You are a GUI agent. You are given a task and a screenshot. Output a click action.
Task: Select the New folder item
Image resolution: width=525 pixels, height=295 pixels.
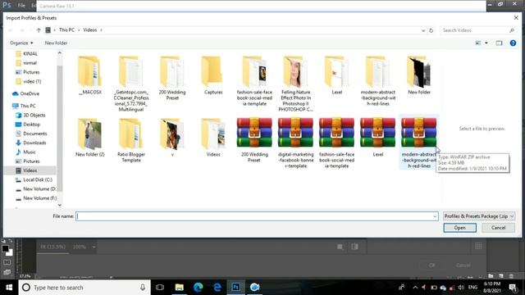click(419, 75)
